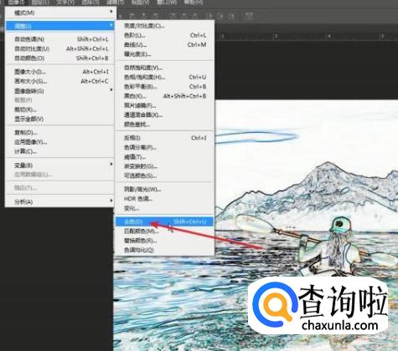Screen dimensions: 398x351
Task: Open 色阶(L)... Levels adjustment
Action: [165, 35]
